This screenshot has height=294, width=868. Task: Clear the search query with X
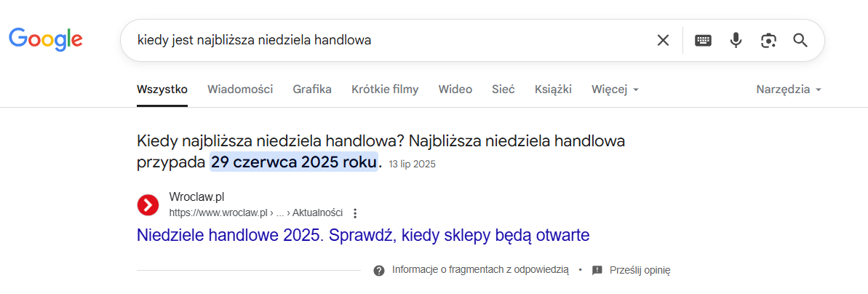click(663, 40)
